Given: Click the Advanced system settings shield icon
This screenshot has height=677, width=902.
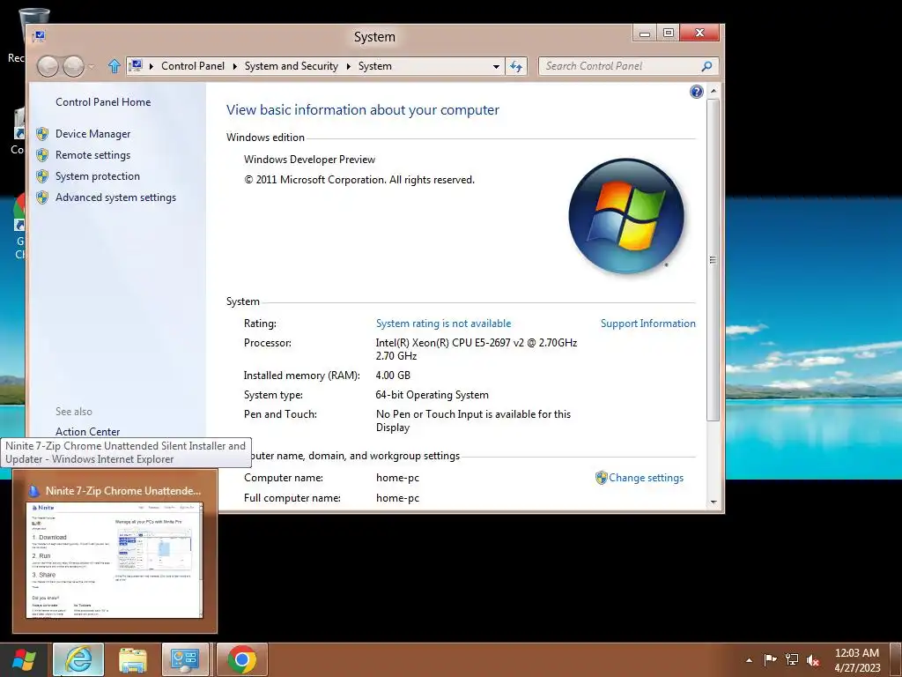Looking at the screenshot, I should click(x=42, y=197).
